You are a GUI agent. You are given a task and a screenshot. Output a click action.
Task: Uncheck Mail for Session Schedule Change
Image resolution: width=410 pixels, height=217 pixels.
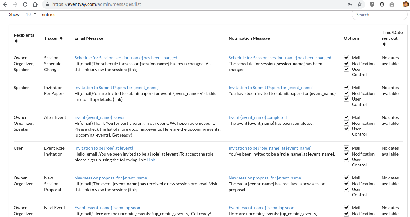(x=346, y=57)
